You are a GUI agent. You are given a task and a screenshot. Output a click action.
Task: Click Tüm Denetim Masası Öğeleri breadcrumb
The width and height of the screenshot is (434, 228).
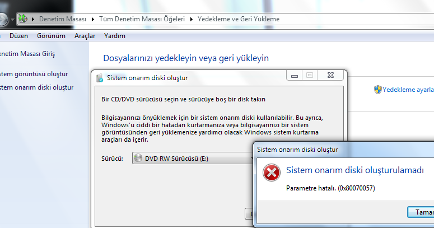(142, 19)
